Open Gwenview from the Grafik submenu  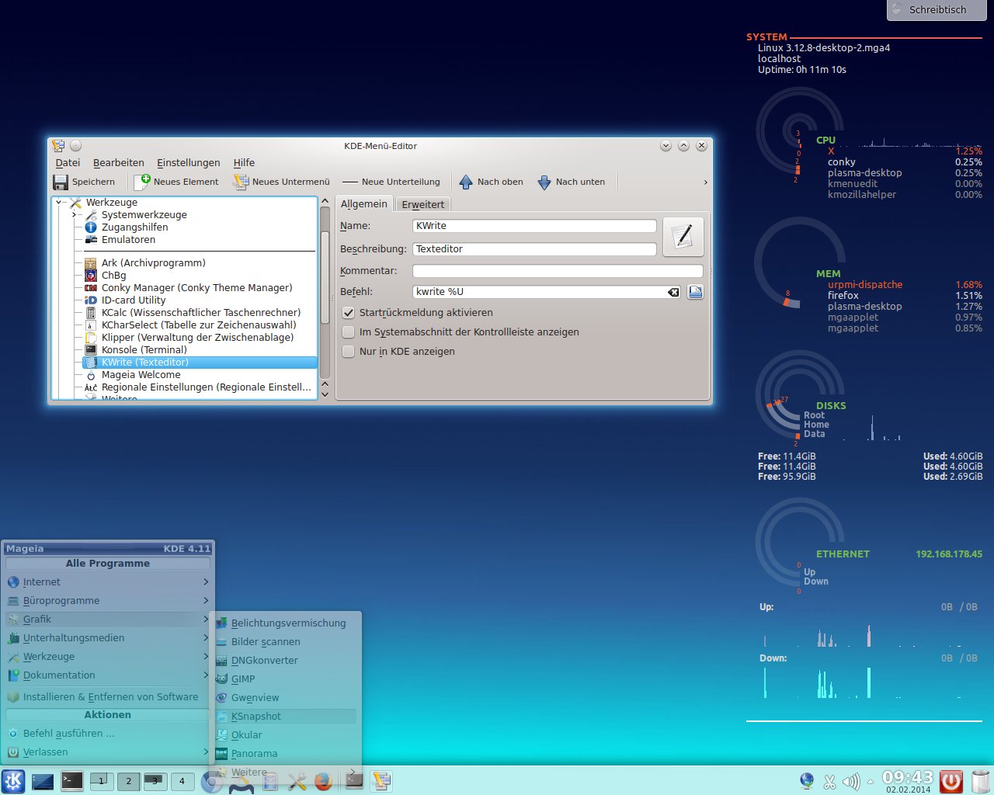pos(287,698)
